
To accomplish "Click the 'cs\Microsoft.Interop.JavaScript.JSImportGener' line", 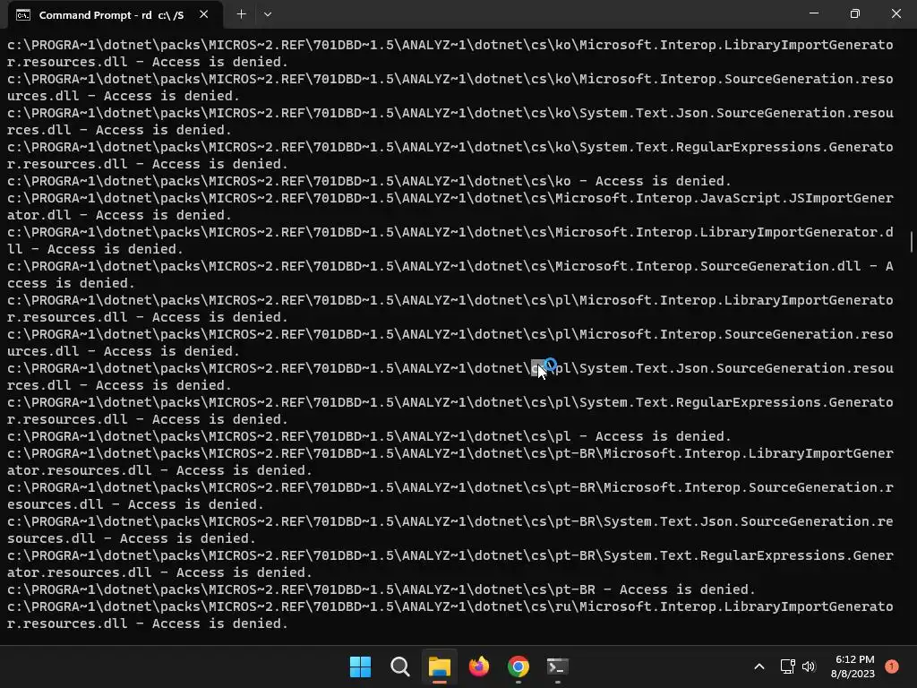I will [x=450, y=198].
